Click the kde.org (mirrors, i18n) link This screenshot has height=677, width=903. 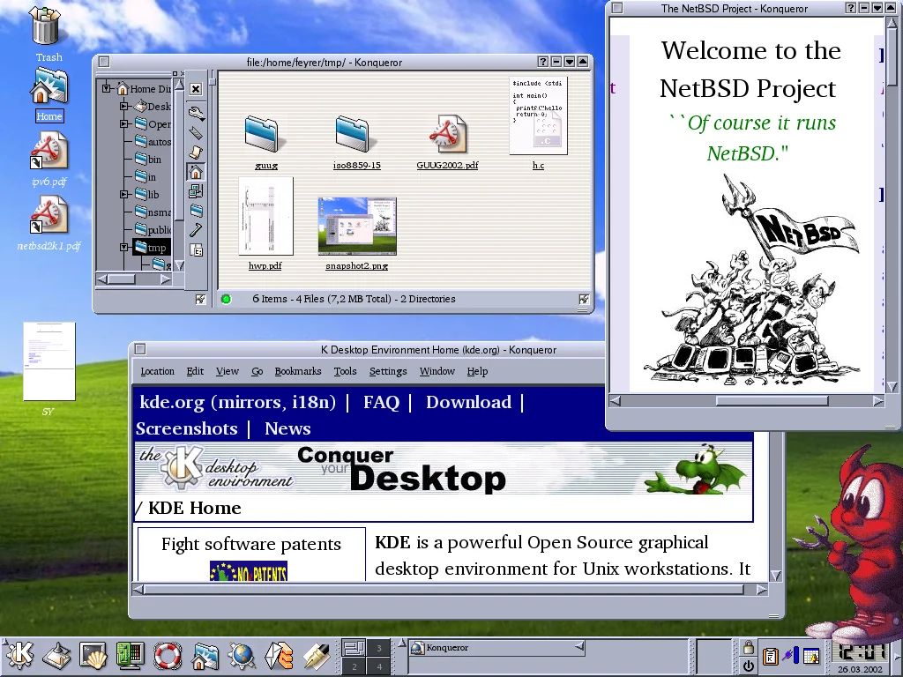[x=237, y=402]
